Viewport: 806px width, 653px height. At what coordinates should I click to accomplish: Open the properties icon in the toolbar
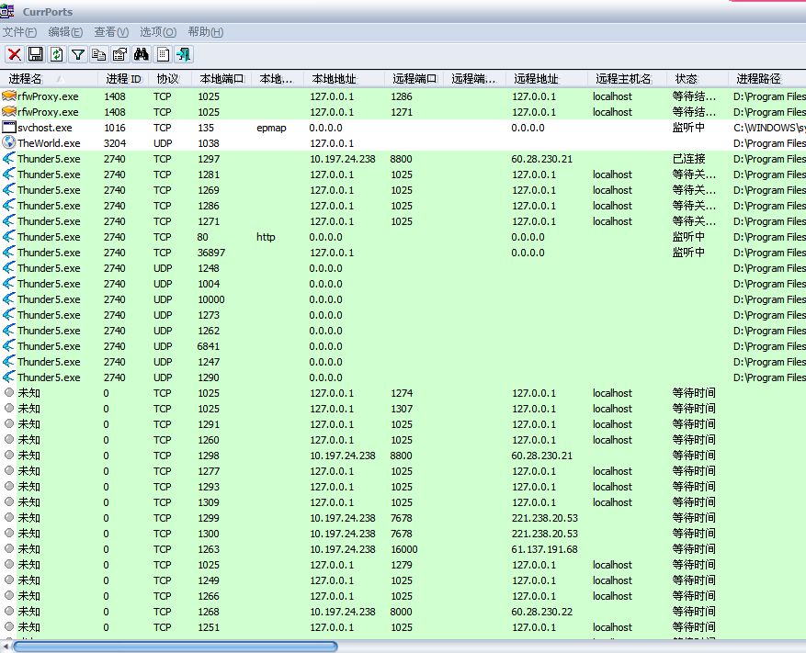119,54
